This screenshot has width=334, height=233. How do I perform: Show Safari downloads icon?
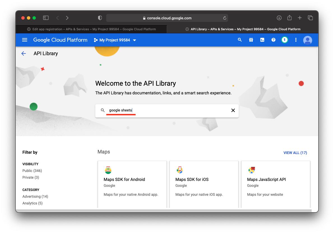[x=279, y=18]
